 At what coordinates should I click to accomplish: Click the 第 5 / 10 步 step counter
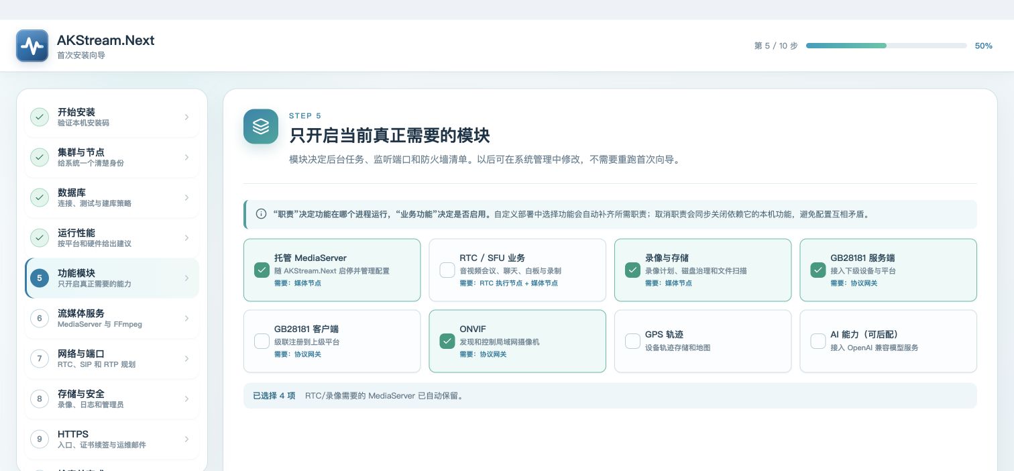tap(776, 46)
